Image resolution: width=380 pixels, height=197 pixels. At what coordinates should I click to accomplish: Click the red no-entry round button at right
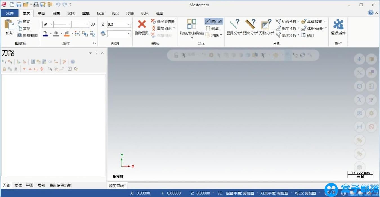coord(371,127)
